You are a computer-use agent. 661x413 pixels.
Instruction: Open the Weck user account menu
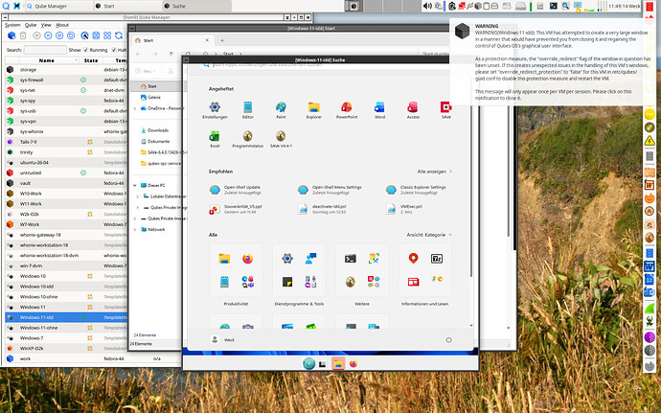tap(222, 339)
